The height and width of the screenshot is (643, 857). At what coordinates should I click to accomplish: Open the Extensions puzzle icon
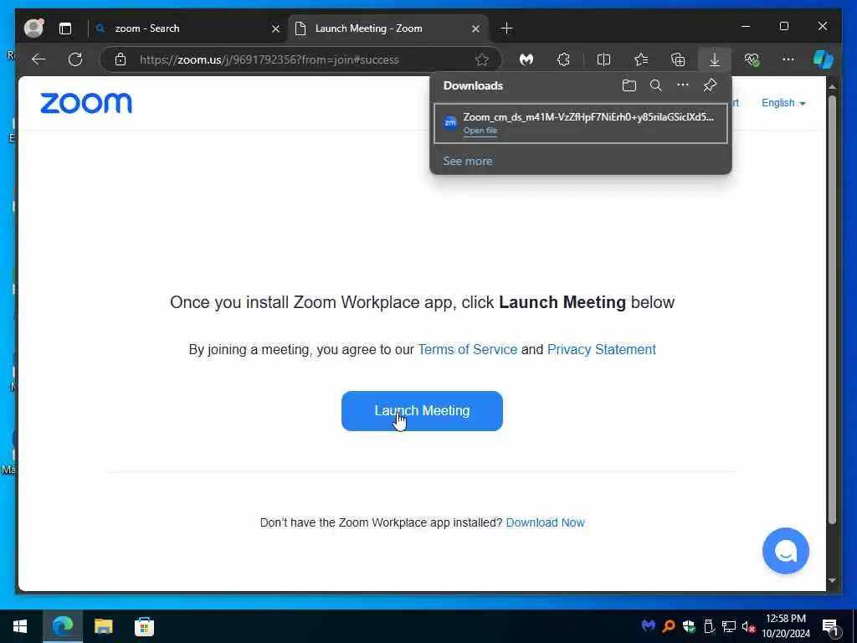coord(563,59)
